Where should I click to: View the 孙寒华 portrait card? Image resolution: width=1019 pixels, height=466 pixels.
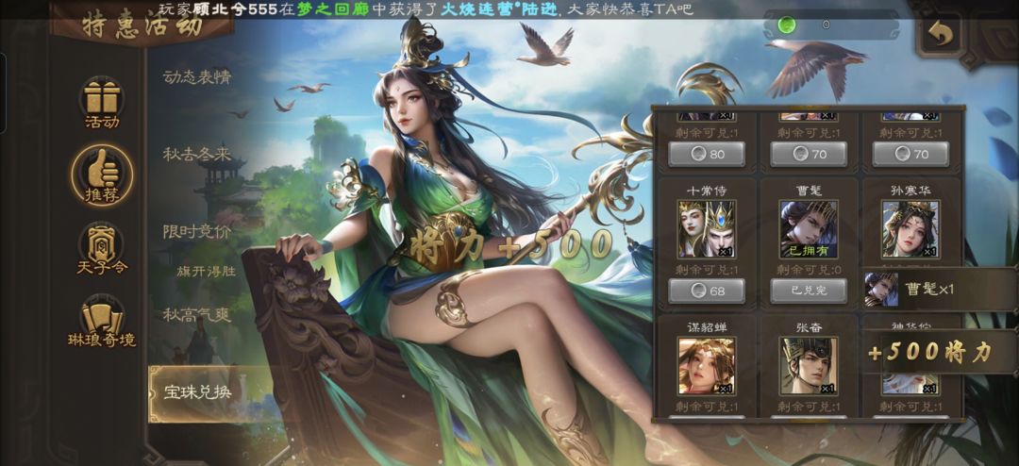[910, 229]
